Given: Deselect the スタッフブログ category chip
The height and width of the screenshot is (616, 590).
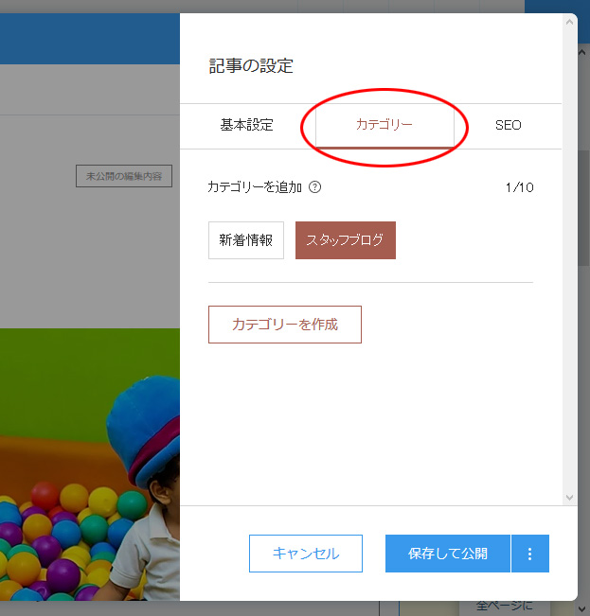Looking at the screenshot, I should coord(345,240).
